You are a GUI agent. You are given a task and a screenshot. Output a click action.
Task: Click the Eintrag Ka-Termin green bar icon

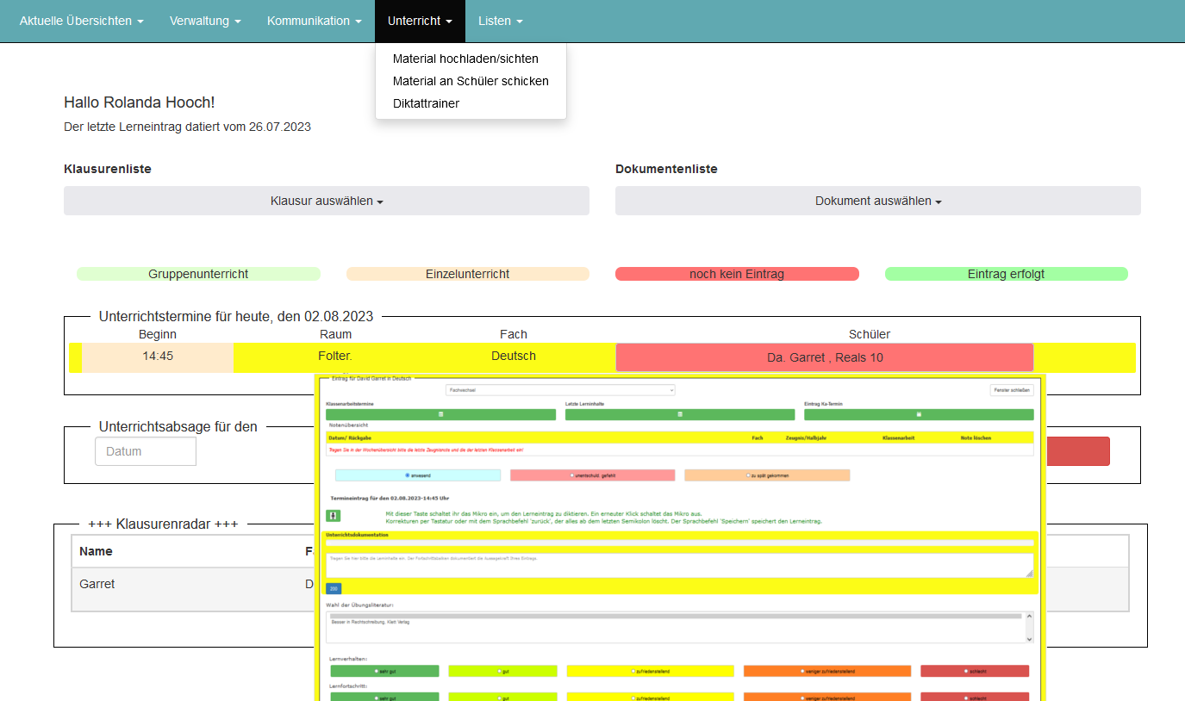click(919, 414)
